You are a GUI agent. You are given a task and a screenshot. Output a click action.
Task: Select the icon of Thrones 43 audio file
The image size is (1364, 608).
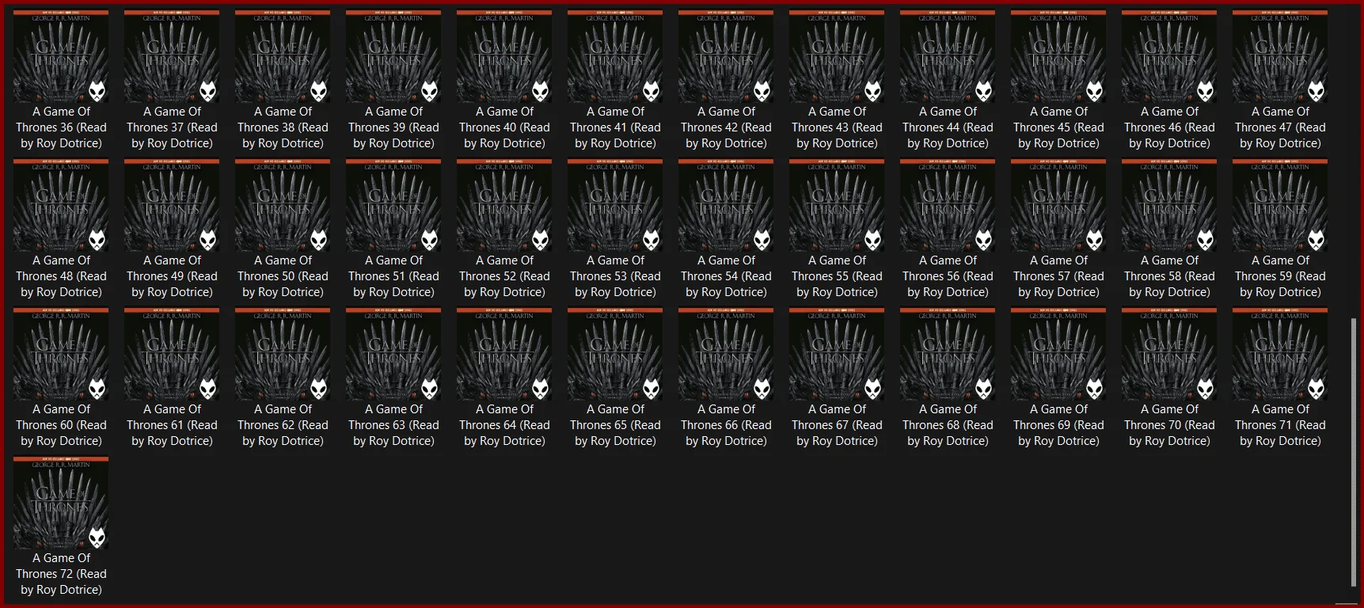837,57
